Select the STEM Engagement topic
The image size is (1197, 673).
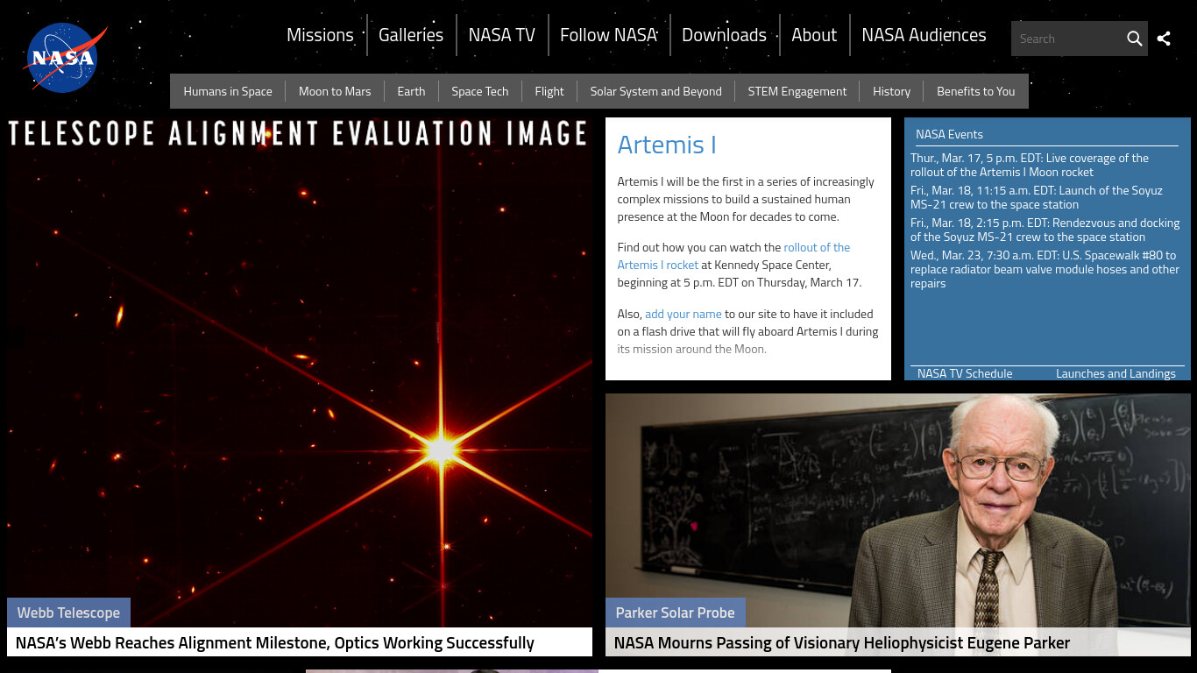pyautogui.click(x=797, y=91)
